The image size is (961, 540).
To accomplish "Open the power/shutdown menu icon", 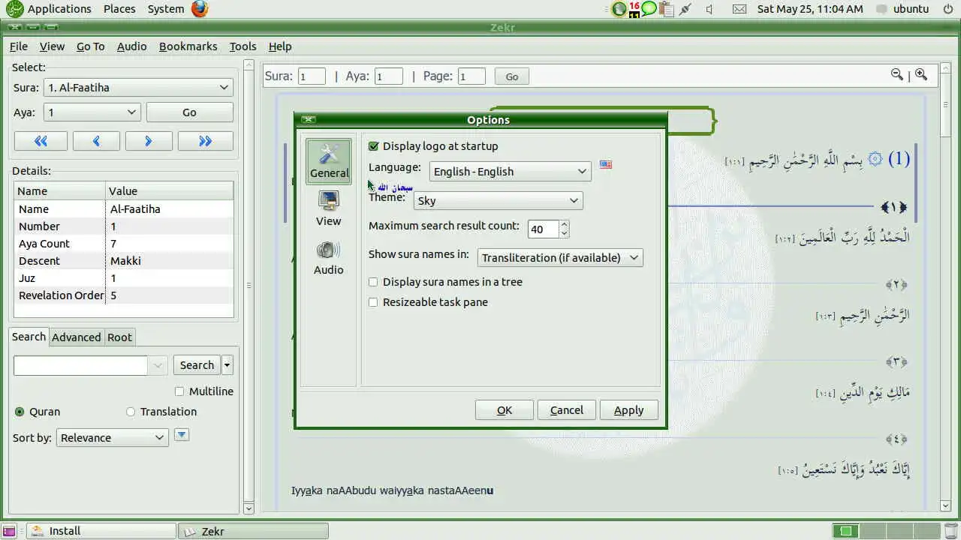I will (947, 9).
